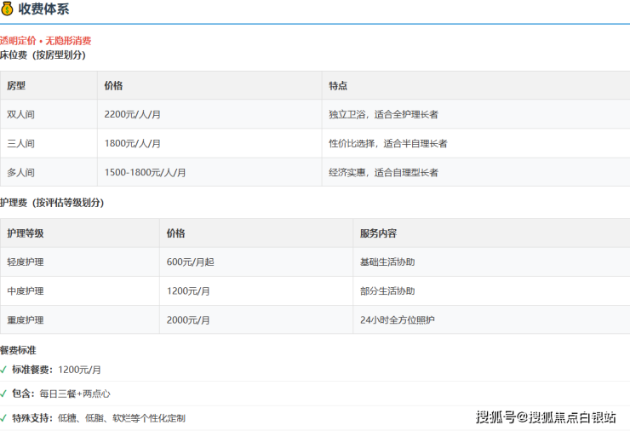
Task: Click the checkmark icon next to 标准餐费
Action: click(x=4, y=370)
